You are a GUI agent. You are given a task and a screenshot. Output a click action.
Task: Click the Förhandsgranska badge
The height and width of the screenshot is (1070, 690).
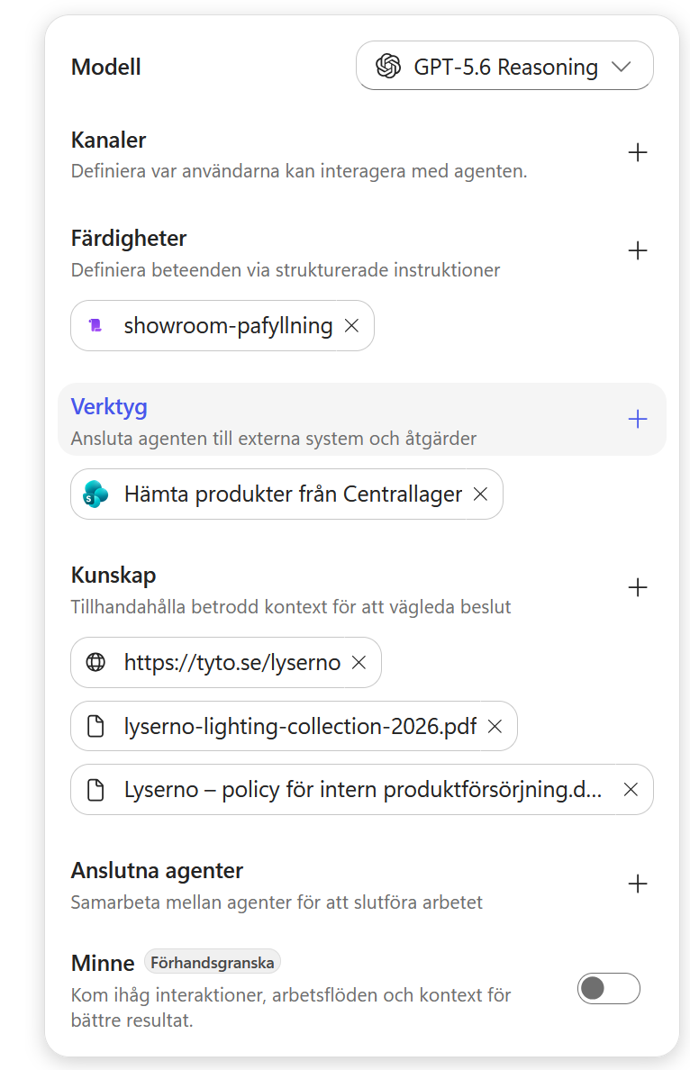[x=213, y=962]
